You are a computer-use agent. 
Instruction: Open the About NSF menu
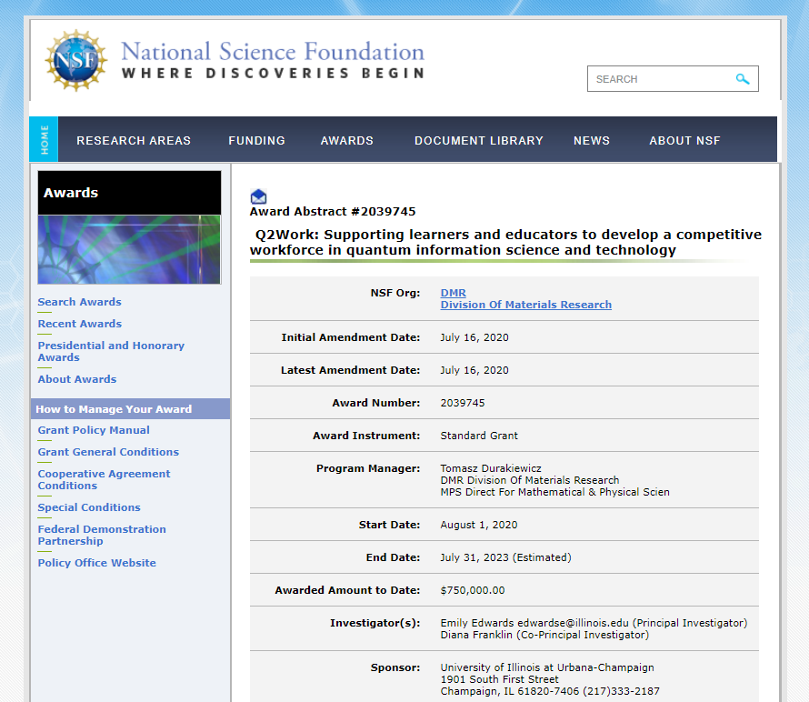684,141
